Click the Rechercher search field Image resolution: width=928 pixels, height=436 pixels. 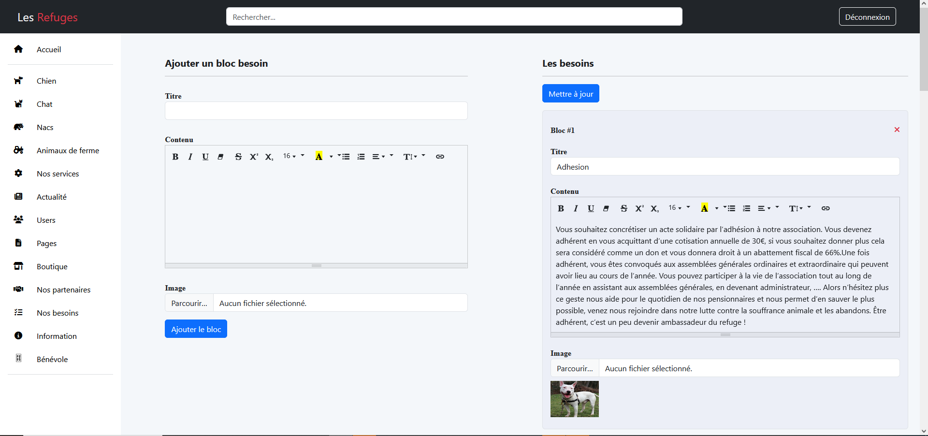(454, 17)
